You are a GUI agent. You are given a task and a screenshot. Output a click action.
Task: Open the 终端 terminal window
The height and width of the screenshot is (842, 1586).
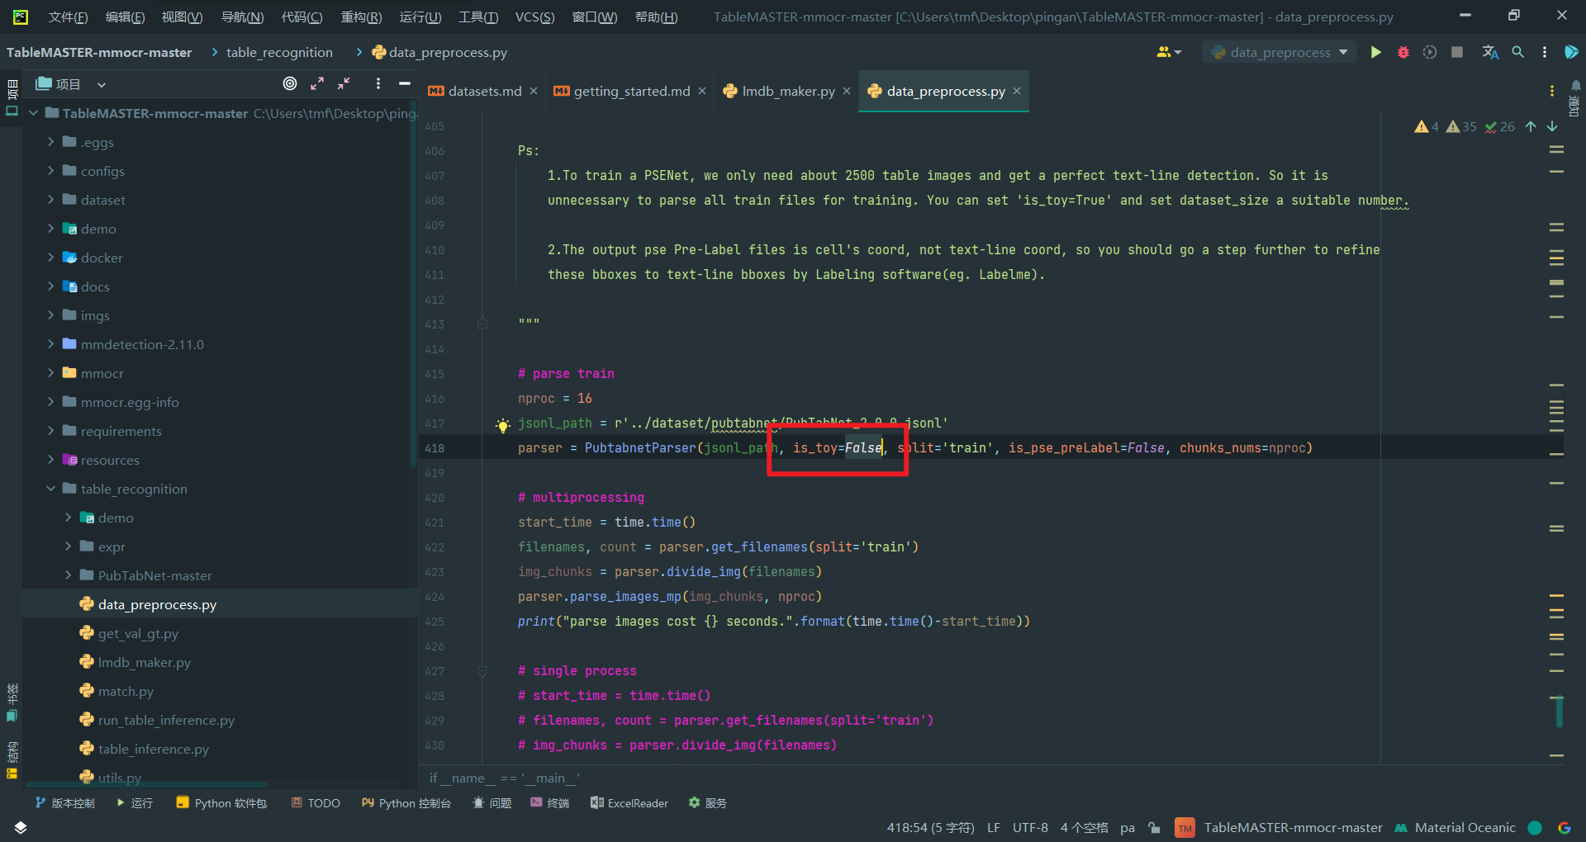[x=550, y=802]
